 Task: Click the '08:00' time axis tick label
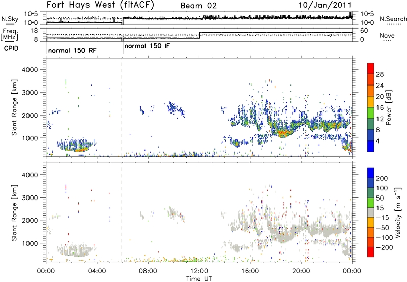[148, 271]
